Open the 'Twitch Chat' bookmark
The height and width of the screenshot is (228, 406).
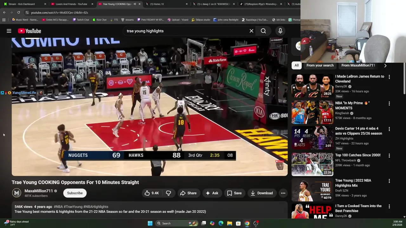coord(81,20)
